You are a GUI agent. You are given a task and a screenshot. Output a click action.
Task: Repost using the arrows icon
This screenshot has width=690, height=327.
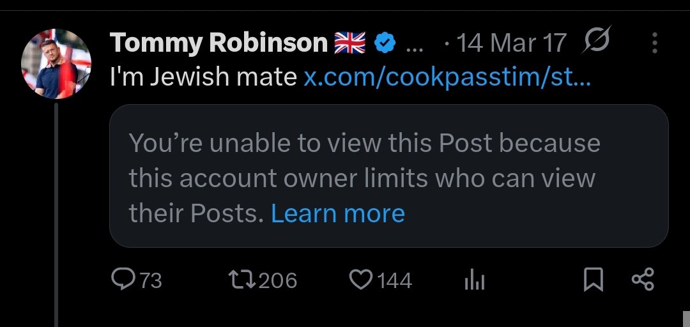(242, 280)
